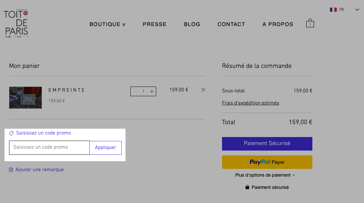Open the shopping bag cart icon
This screenshot has width=364, height=203.
(x=310, y=23)
